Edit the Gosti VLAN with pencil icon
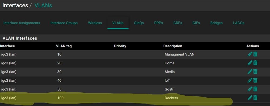The height and width of the screenshot is (106, 270). [x=250, y=89]
